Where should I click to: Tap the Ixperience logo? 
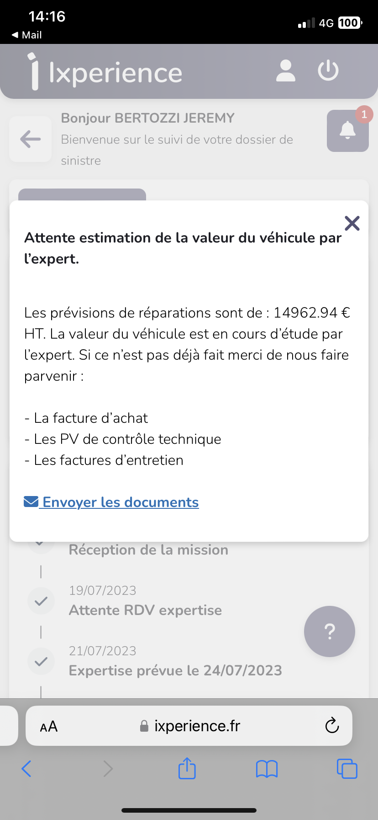(105, 72)
